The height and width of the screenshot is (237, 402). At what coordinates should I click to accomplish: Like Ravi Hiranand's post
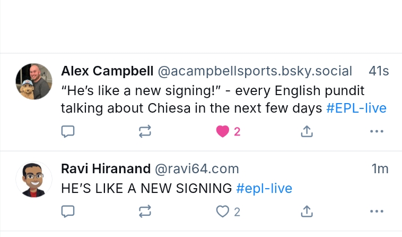click(x=223, y=211)
